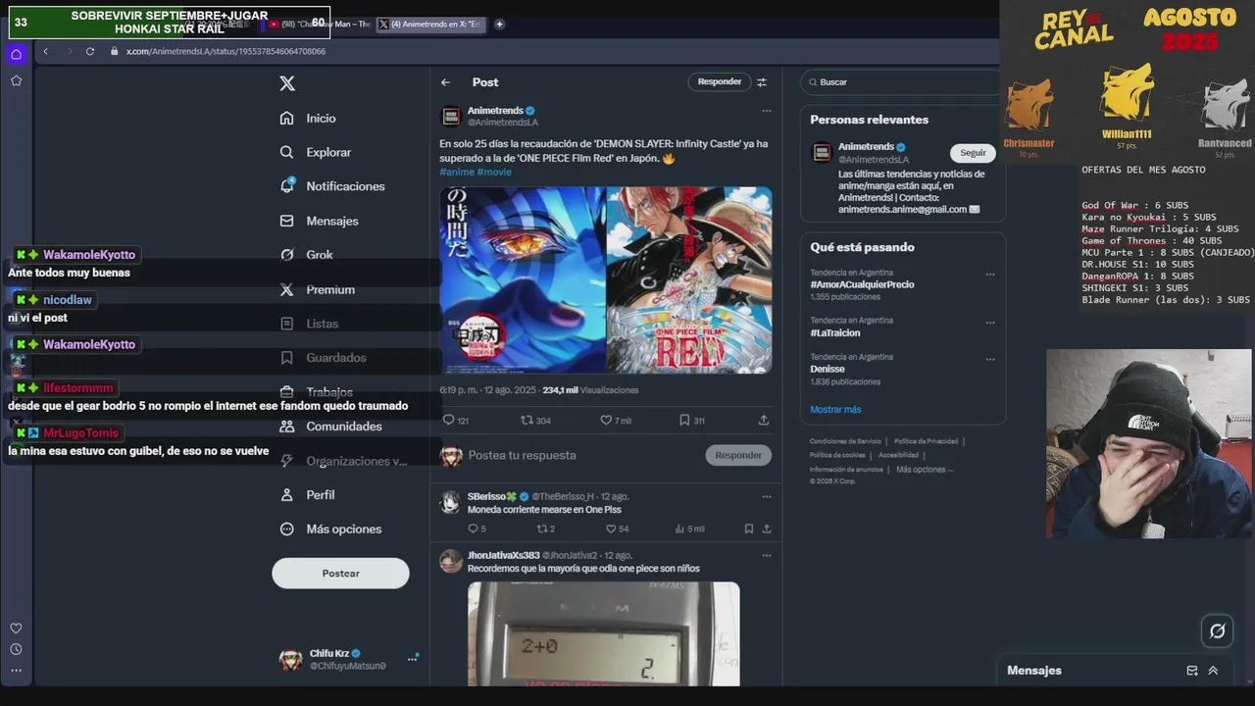Open the One Piece Film Red image
Viewport: 1255px width, 706px height.
689,280
